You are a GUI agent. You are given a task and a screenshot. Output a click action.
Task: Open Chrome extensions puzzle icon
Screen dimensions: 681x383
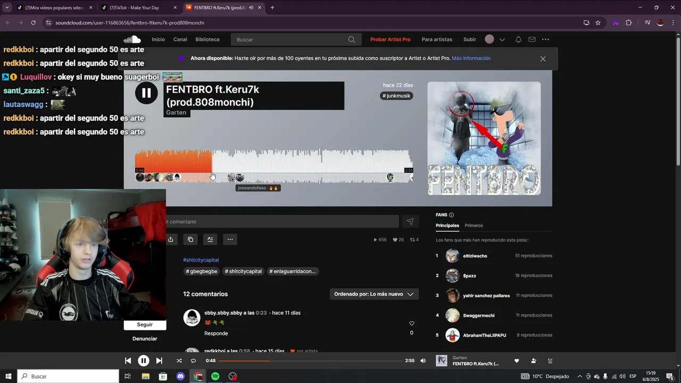[628, 23]
